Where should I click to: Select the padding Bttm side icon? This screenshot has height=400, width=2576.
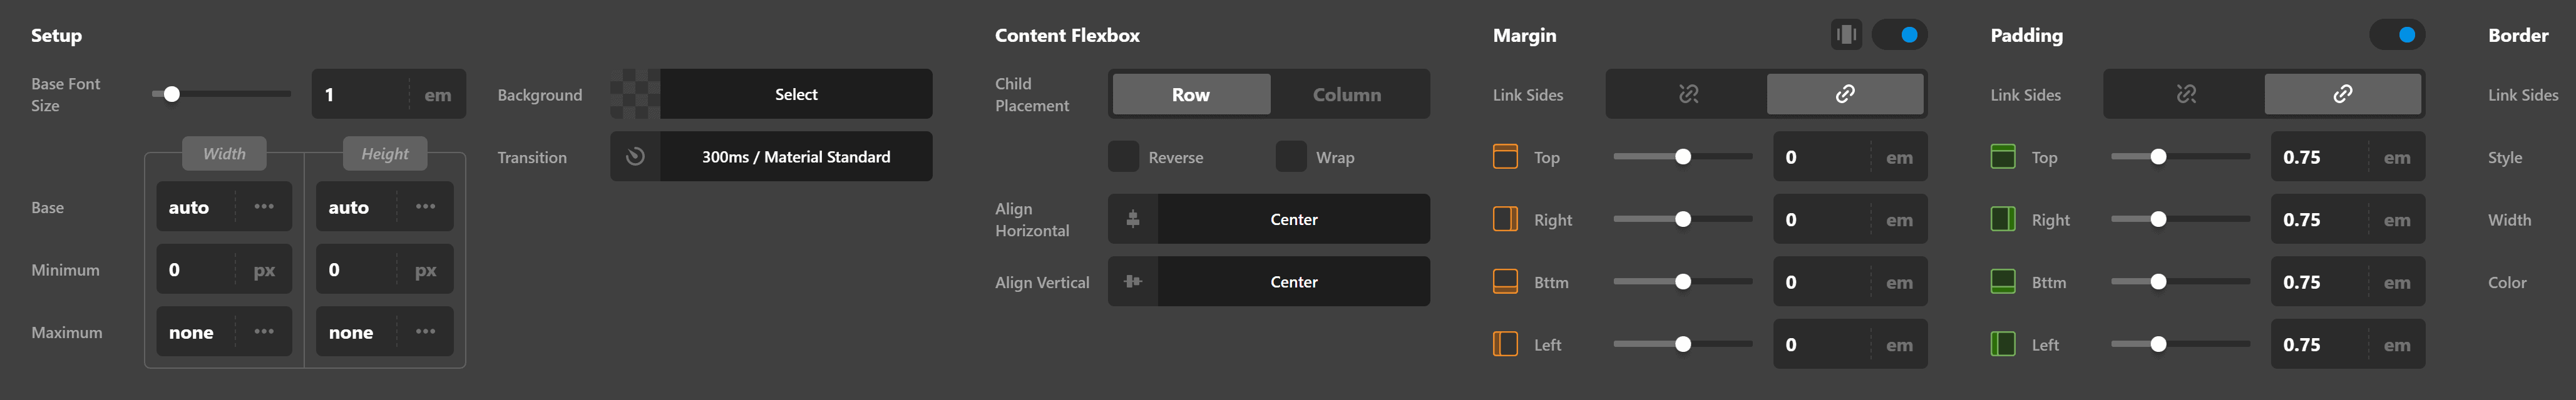(2004, 281)
